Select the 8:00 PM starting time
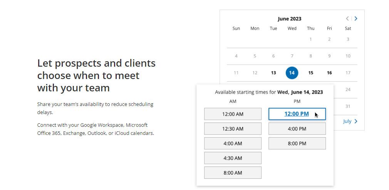389x190 pixels. coord(297,143)
